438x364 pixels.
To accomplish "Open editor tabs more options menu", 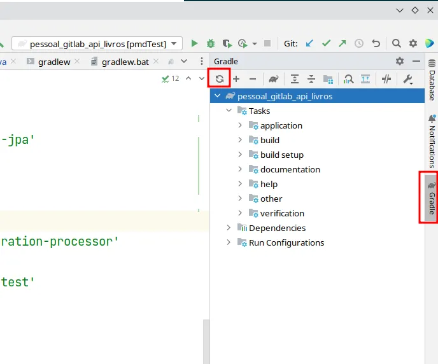I will click(202, 61).
